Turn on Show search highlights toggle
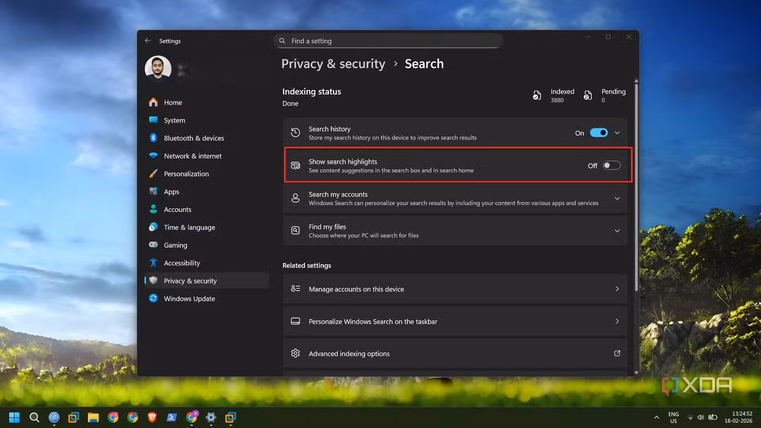 tap(612, 166)
